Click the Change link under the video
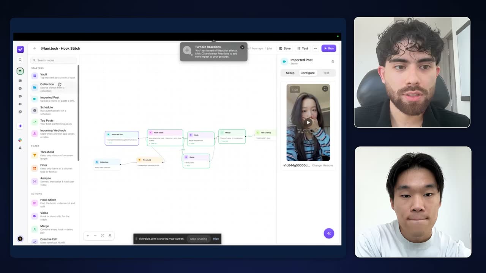Image resolution: width=486 pixels, height=273 pixels. tap(317, 165)
